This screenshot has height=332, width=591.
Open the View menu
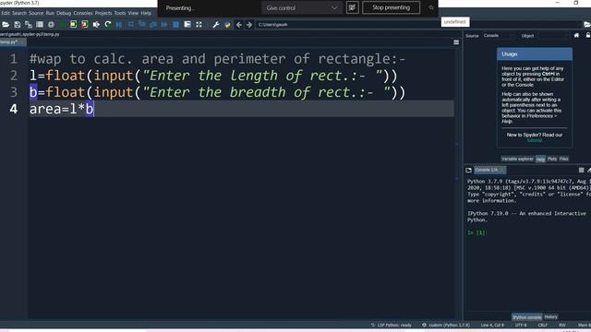click(133, 13)
